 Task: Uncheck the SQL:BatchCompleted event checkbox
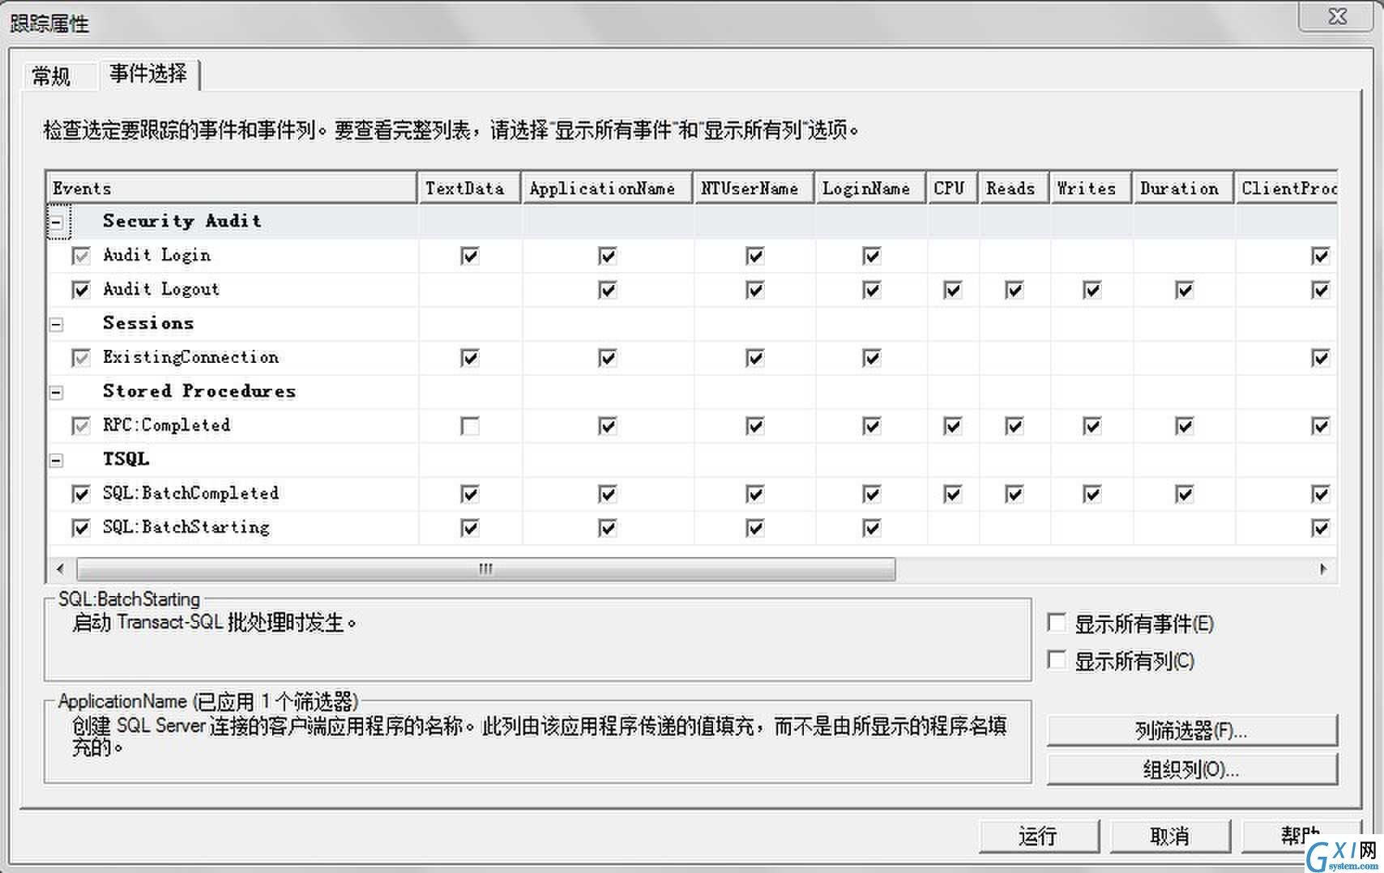coord(81,494)
